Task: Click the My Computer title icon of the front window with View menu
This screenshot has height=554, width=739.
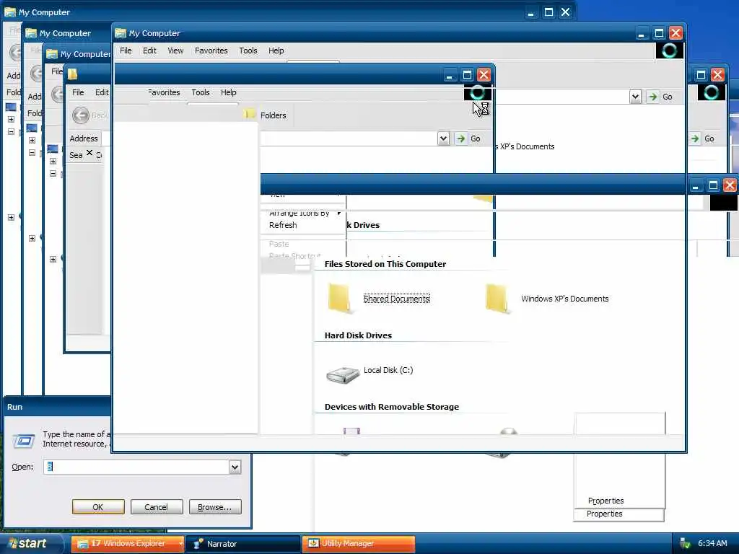Action: (x=121, y=33)
